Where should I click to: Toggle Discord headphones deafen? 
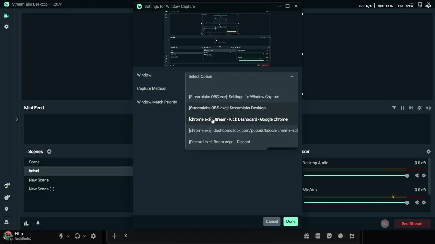(77, 236)
